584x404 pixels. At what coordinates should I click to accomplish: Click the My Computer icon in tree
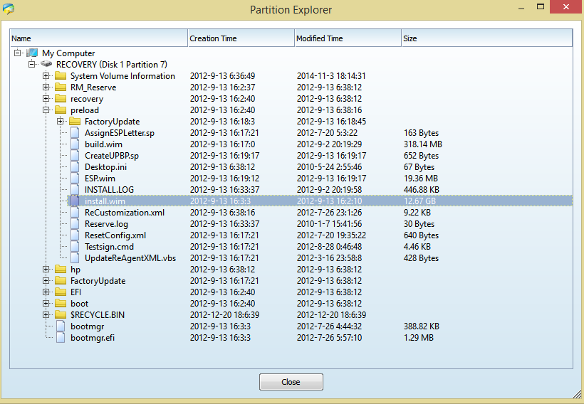tap(32, 53)
